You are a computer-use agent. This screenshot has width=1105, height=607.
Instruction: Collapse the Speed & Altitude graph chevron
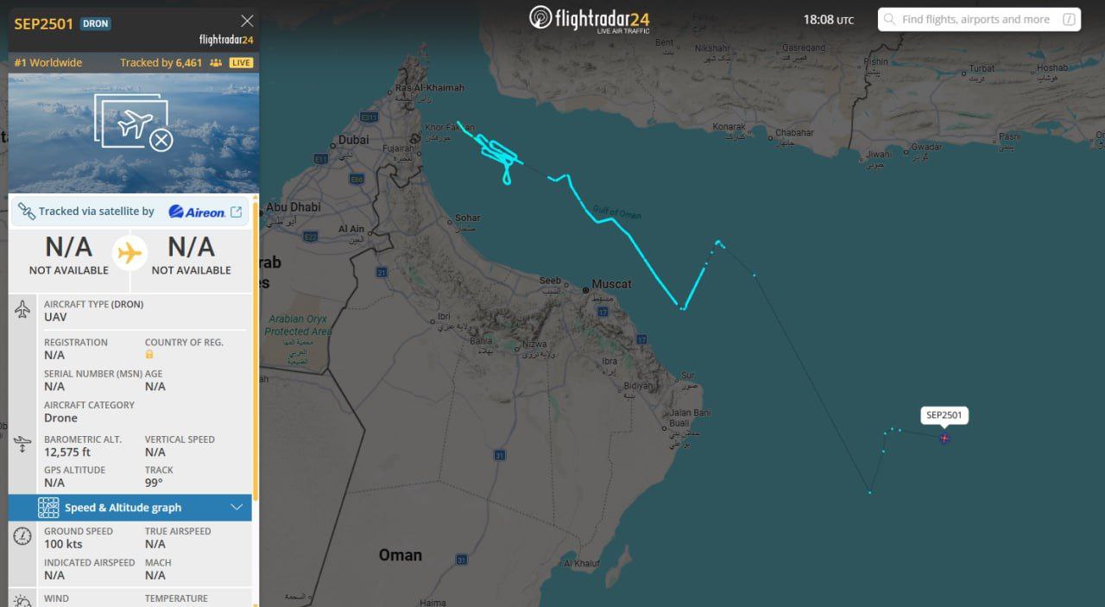point(237,508)
